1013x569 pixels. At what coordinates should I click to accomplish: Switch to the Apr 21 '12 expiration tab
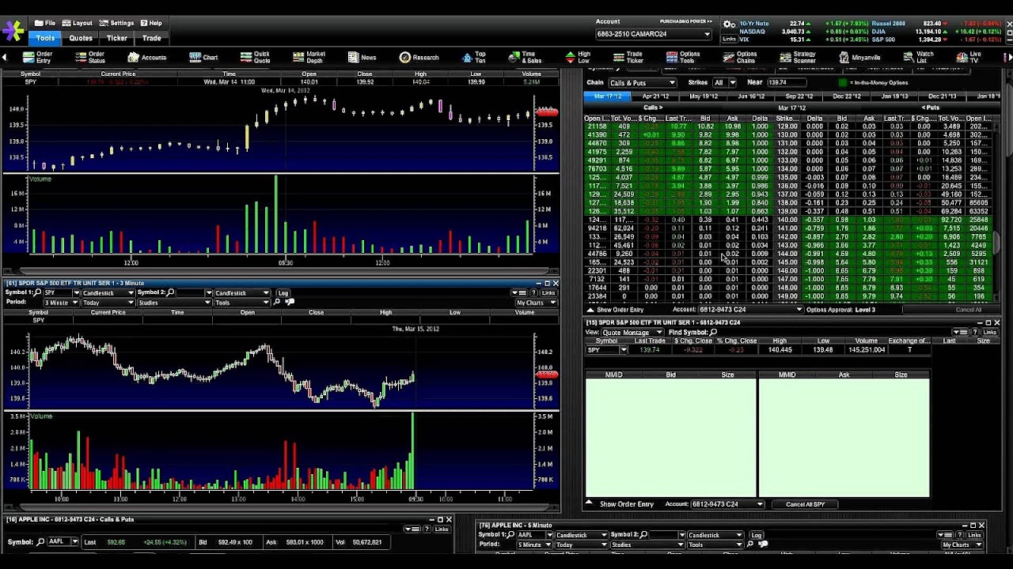654,96
